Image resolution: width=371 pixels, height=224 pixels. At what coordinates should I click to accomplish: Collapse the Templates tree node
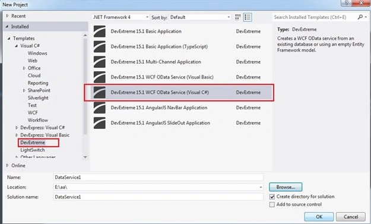click(9, 39)
